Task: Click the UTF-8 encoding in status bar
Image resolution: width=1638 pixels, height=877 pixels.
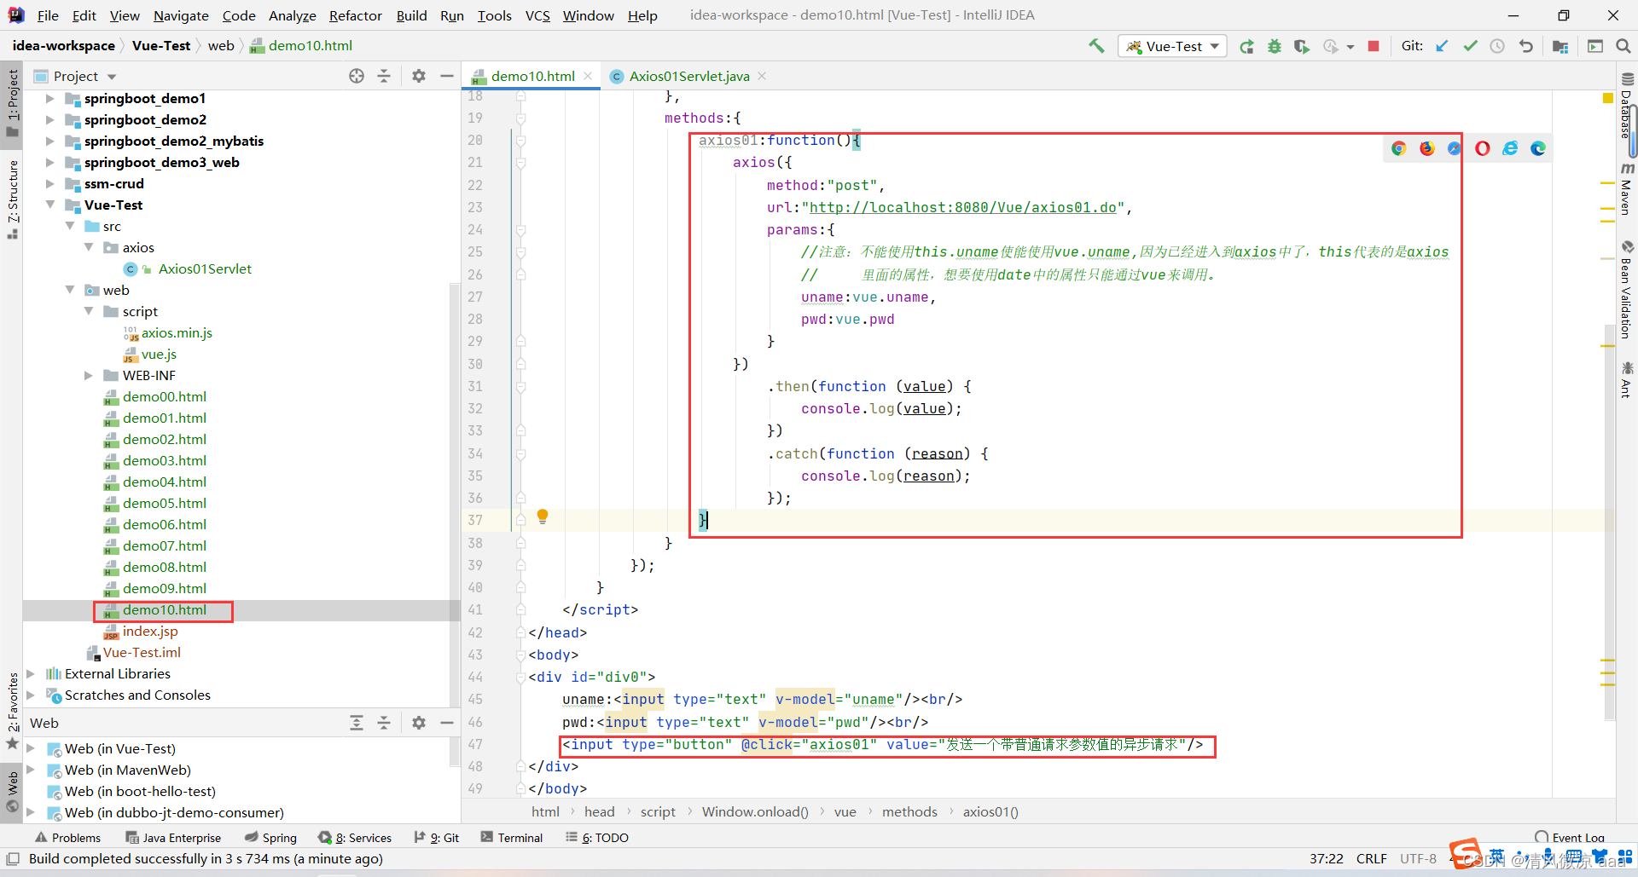Action: [1418, 859]
